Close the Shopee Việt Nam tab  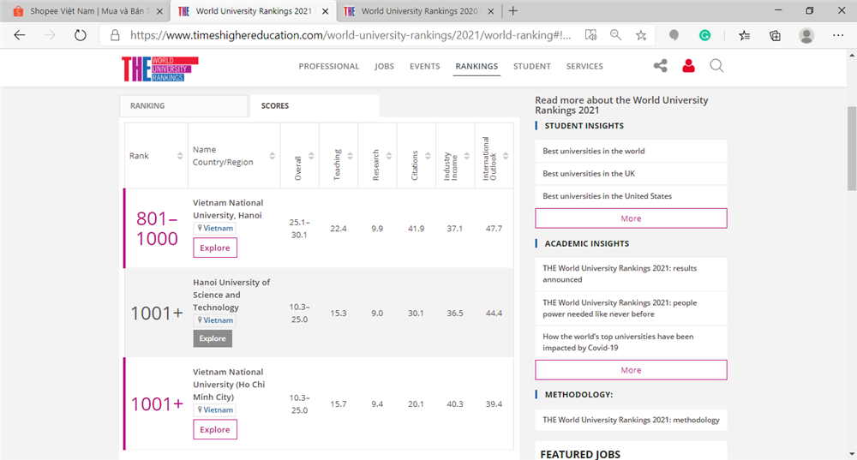159,11
